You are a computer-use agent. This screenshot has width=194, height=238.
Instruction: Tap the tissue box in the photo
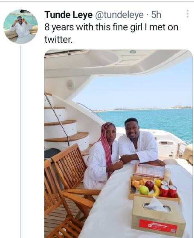pos(159,215)
